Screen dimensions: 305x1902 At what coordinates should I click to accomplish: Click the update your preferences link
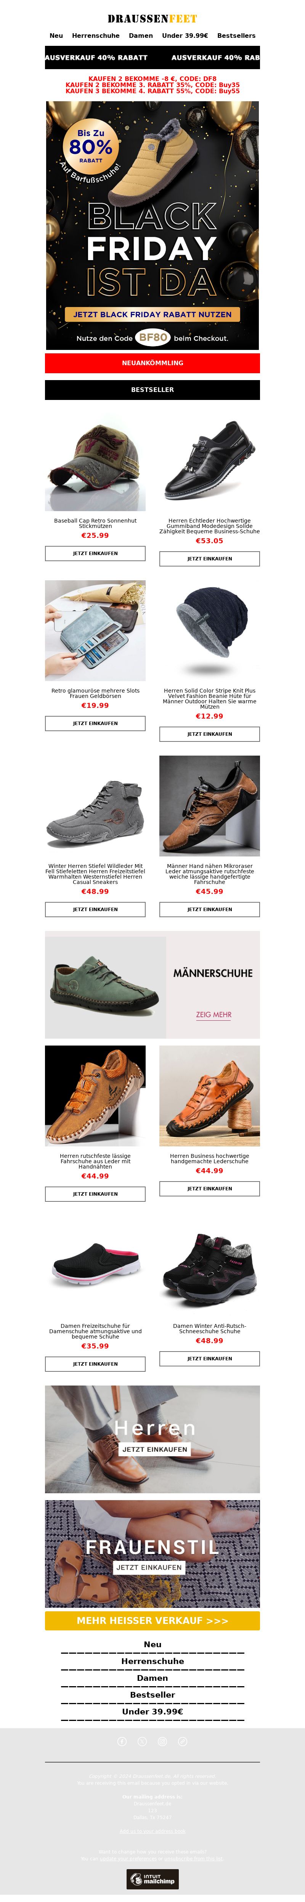[129, 1858]
